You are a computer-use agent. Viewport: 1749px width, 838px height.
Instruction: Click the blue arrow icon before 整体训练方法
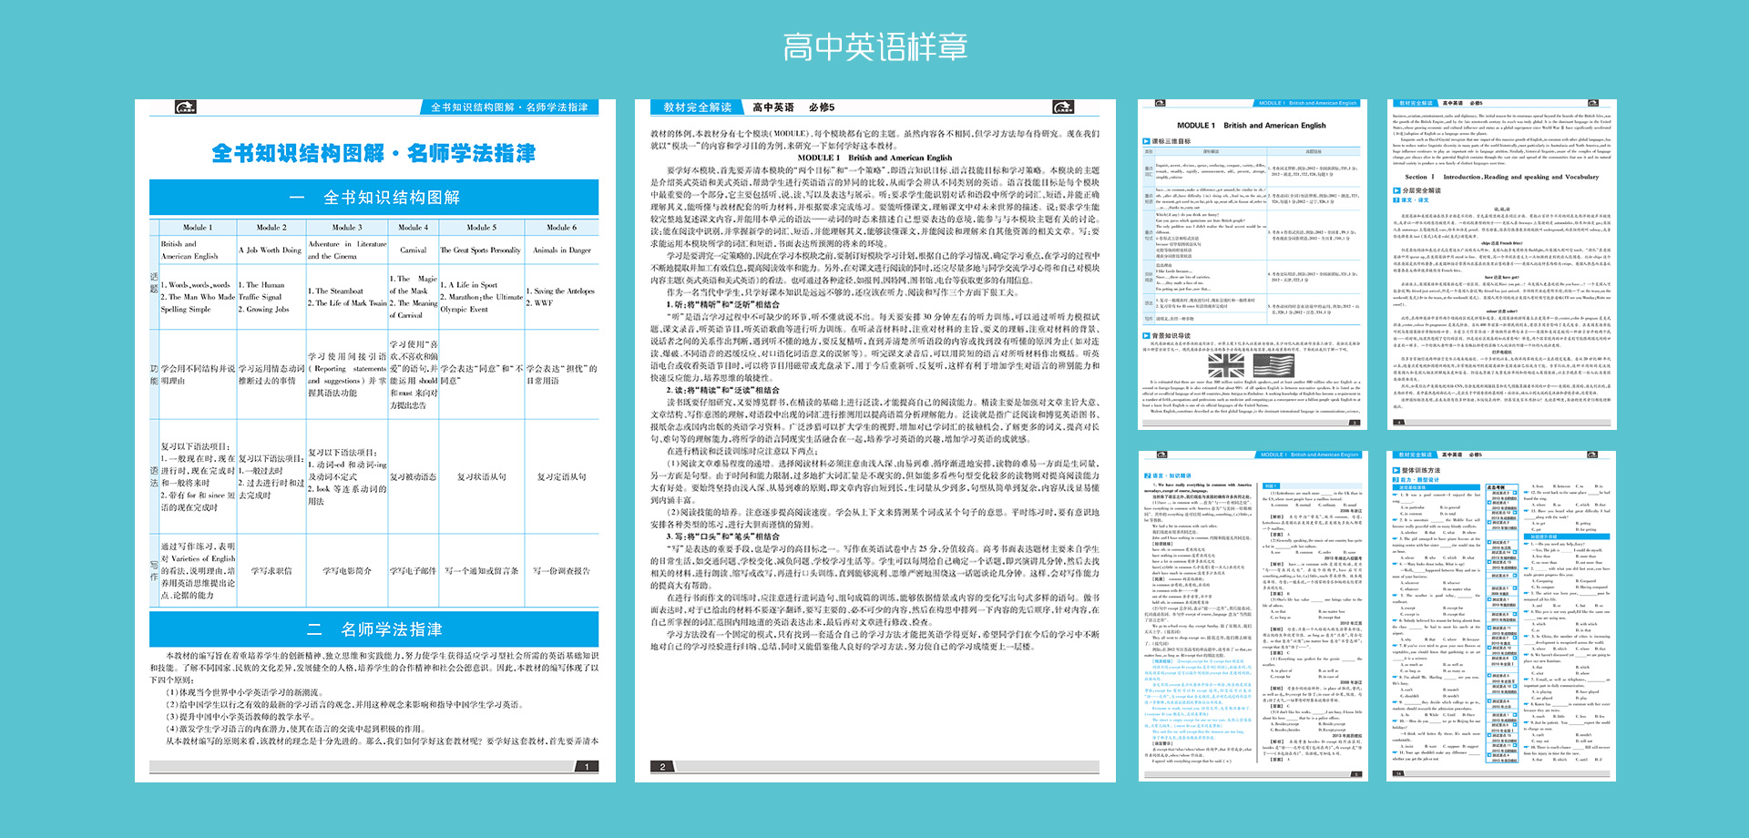pyautogui.click(x=1396, y=470)
